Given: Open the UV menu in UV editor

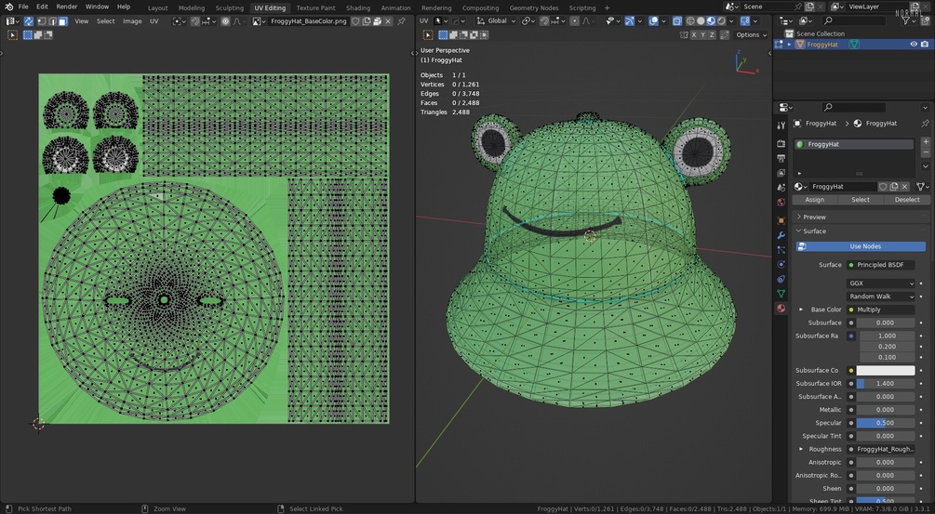Looking at the screenshot, I should (154, 20).
